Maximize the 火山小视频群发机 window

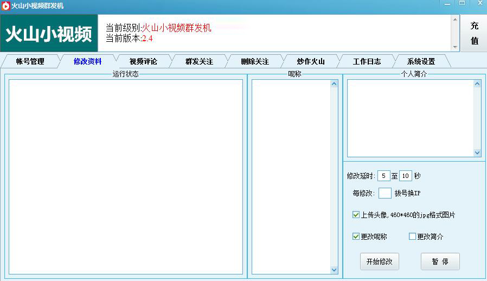click(462, 3)
